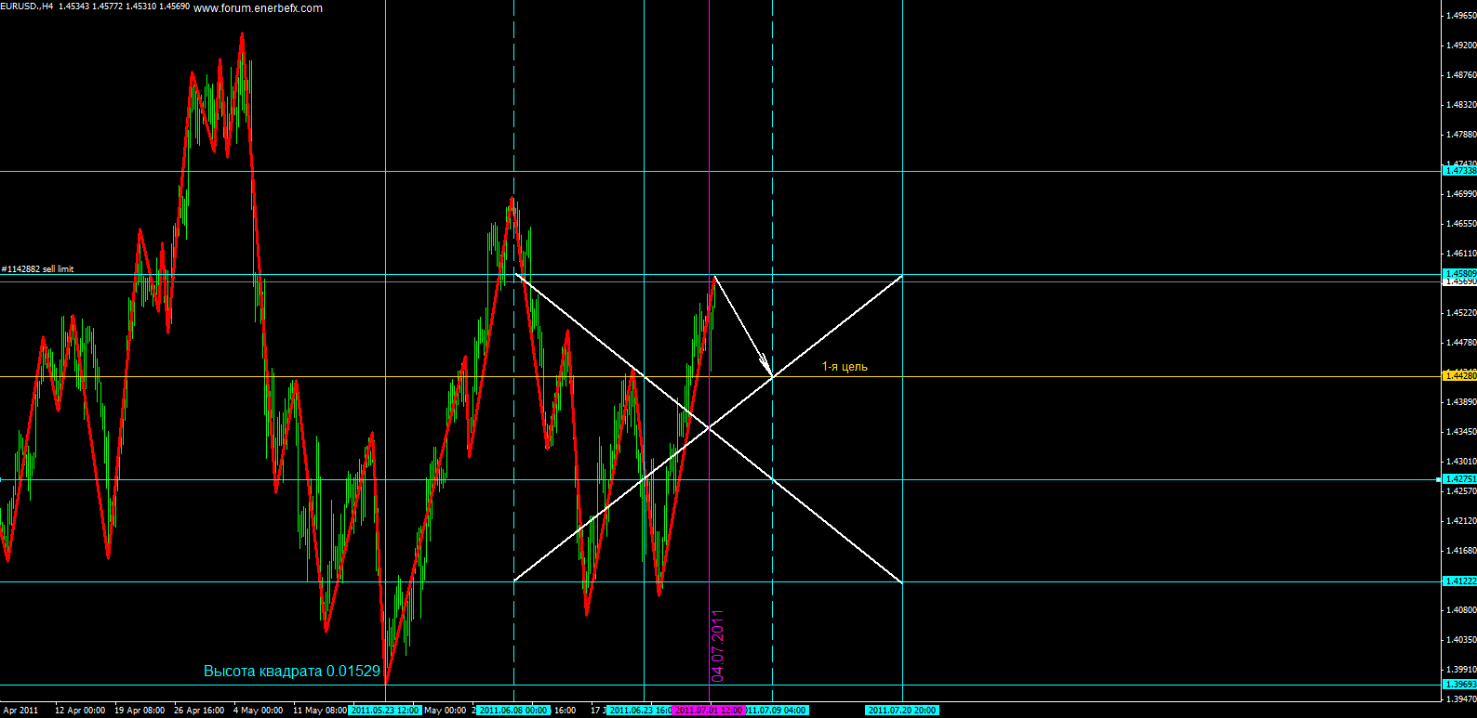Image resolution: width=1477 pixels, height=718 pixels.
Task: Click the 2011.07.09 04:00 time marker
Action: (776, 711)
